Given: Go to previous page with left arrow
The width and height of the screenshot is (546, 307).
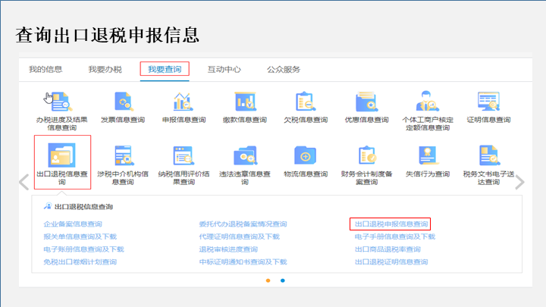Looking at the screenshot, I should (24, 182).
